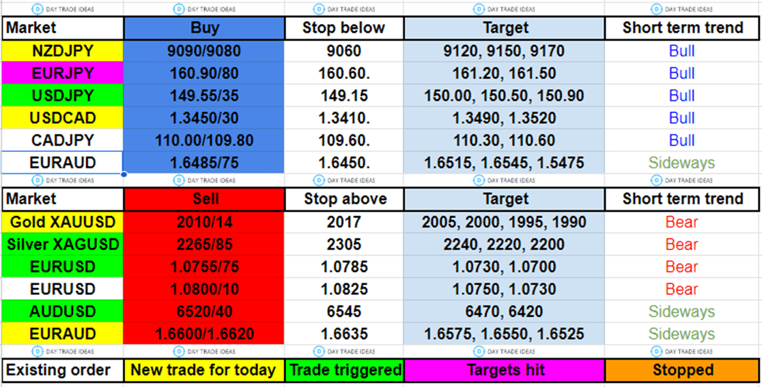Select the blue Buy header cell
This screenshot has width=762, height=387.
[203, 28]
